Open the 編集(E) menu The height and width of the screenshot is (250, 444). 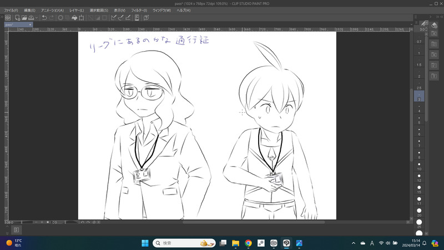(30, 10)
